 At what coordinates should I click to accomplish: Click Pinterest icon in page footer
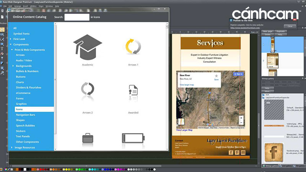[x=237, y=152]
